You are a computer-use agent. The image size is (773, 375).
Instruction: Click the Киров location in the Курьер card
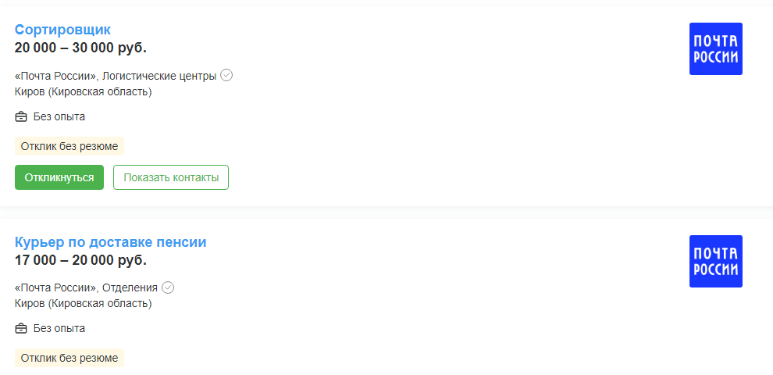point(83,303)
